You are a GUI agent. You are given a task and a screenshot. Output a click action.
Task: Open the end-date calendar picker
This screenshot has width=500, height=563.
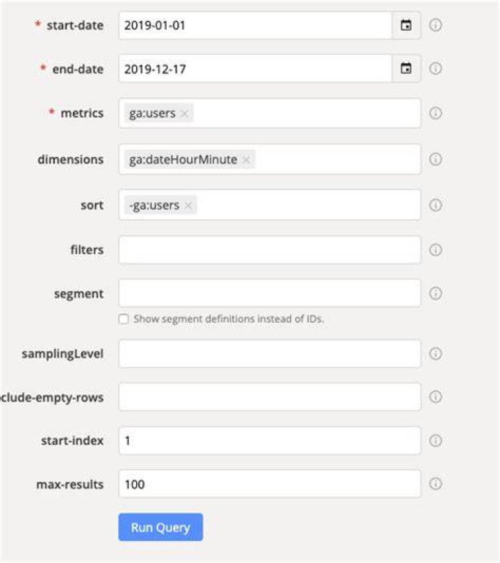pos(406,68)
